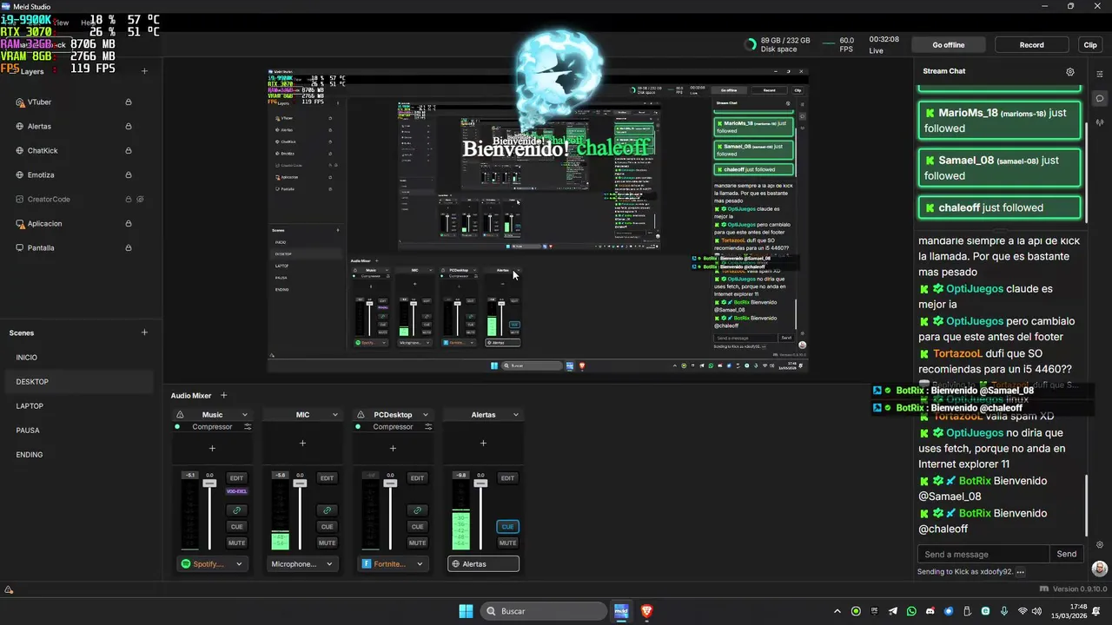Open Brave browser from the taskbar

646,611
